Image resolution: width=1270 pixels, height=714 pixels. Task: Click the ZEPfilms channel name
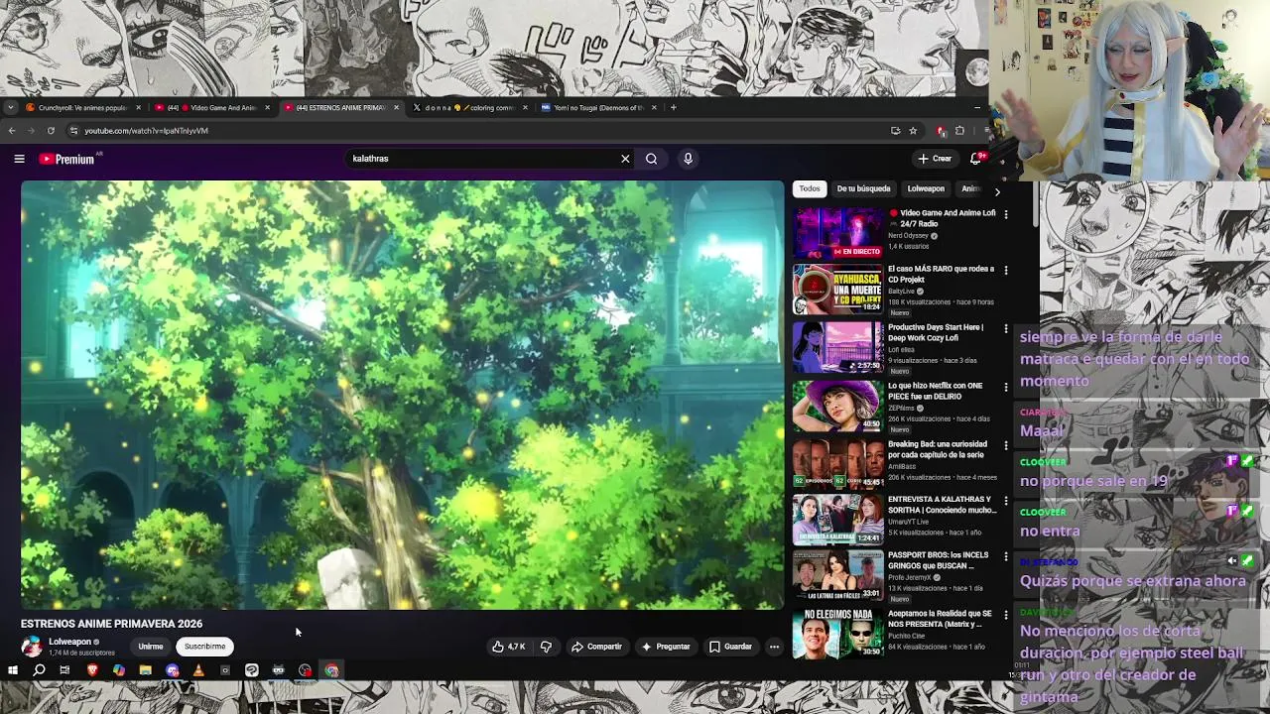point(901,408)
